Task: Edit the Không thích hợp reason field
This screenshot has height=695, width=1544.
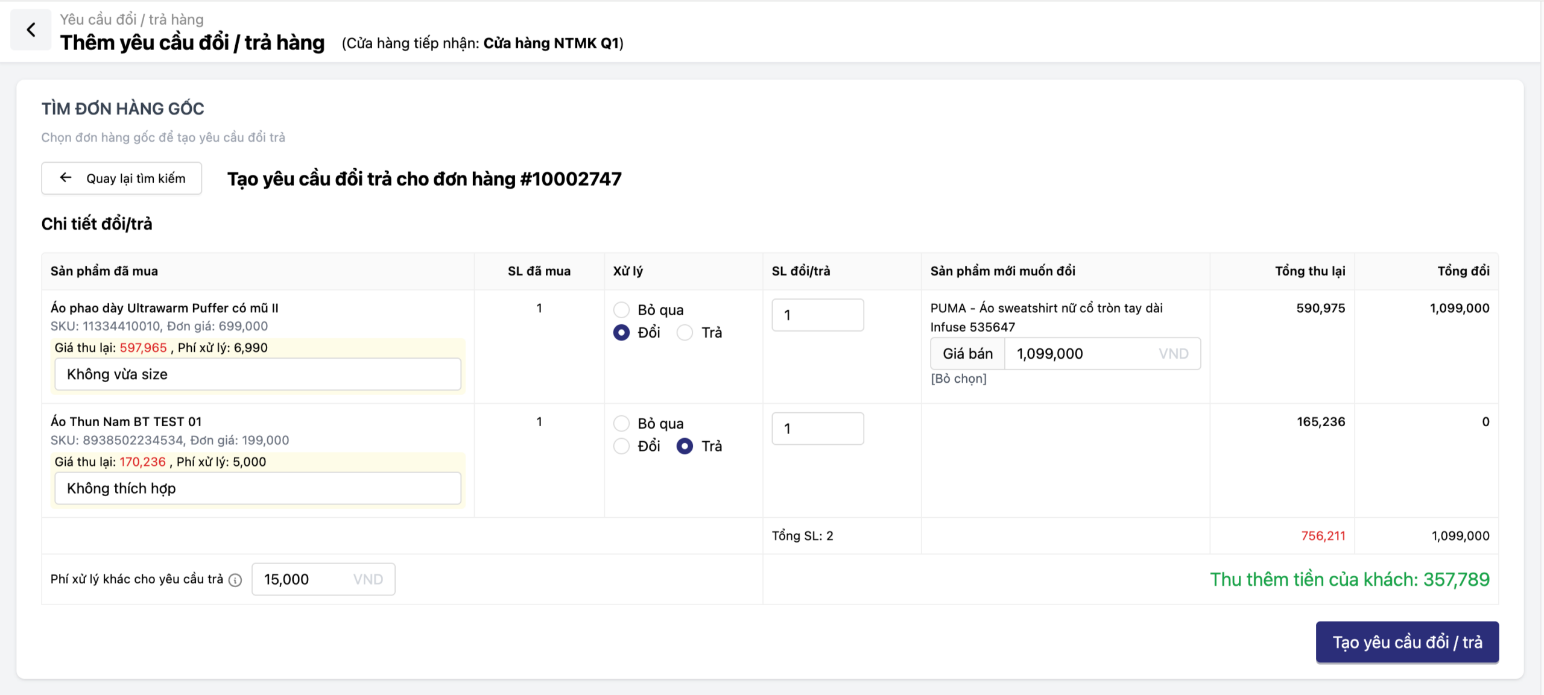Action: coord(258,488)
